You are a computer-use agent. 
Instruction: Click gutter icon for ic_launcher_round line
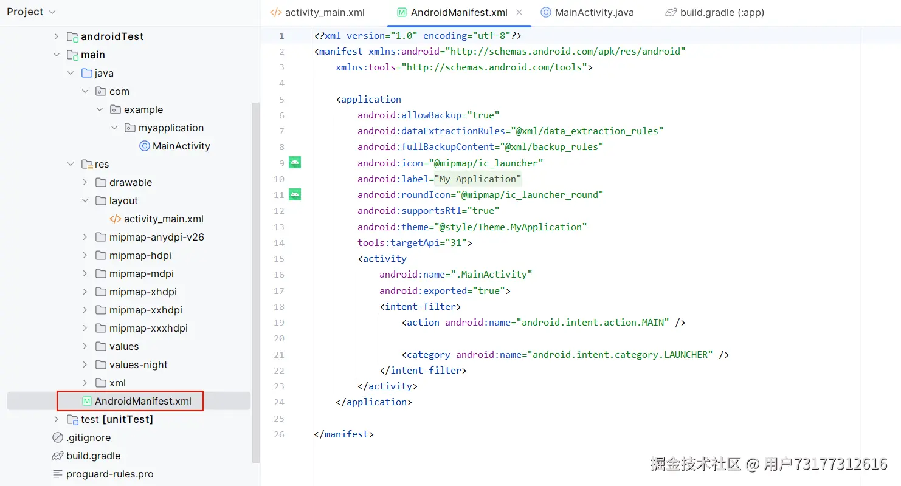(x=295, y=194)
